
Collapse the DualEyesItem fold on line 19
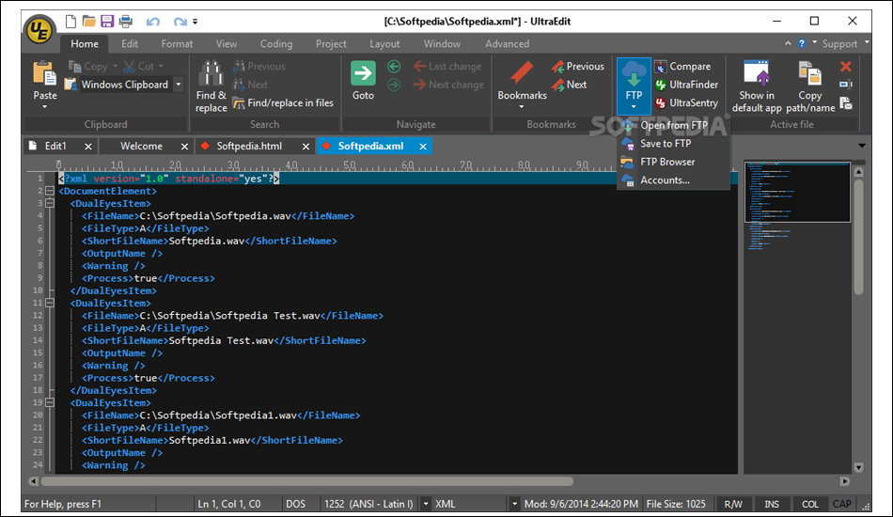click(x=50, y=402)
